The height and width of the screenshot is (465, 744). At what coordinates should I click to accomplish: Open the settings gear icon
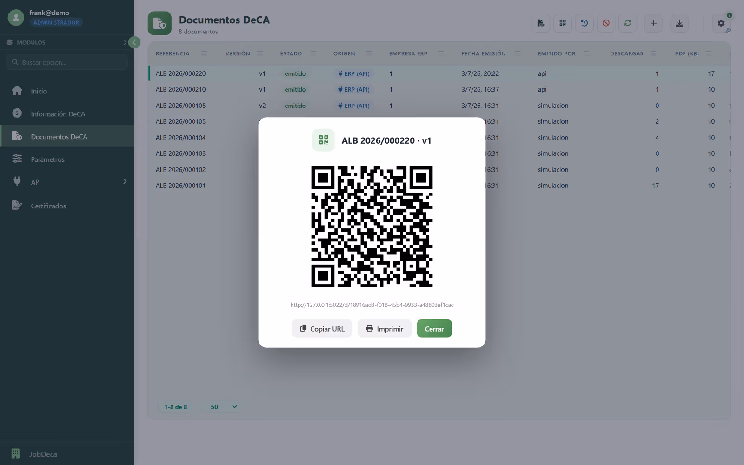pyautogui.click(x=721, y=23)
